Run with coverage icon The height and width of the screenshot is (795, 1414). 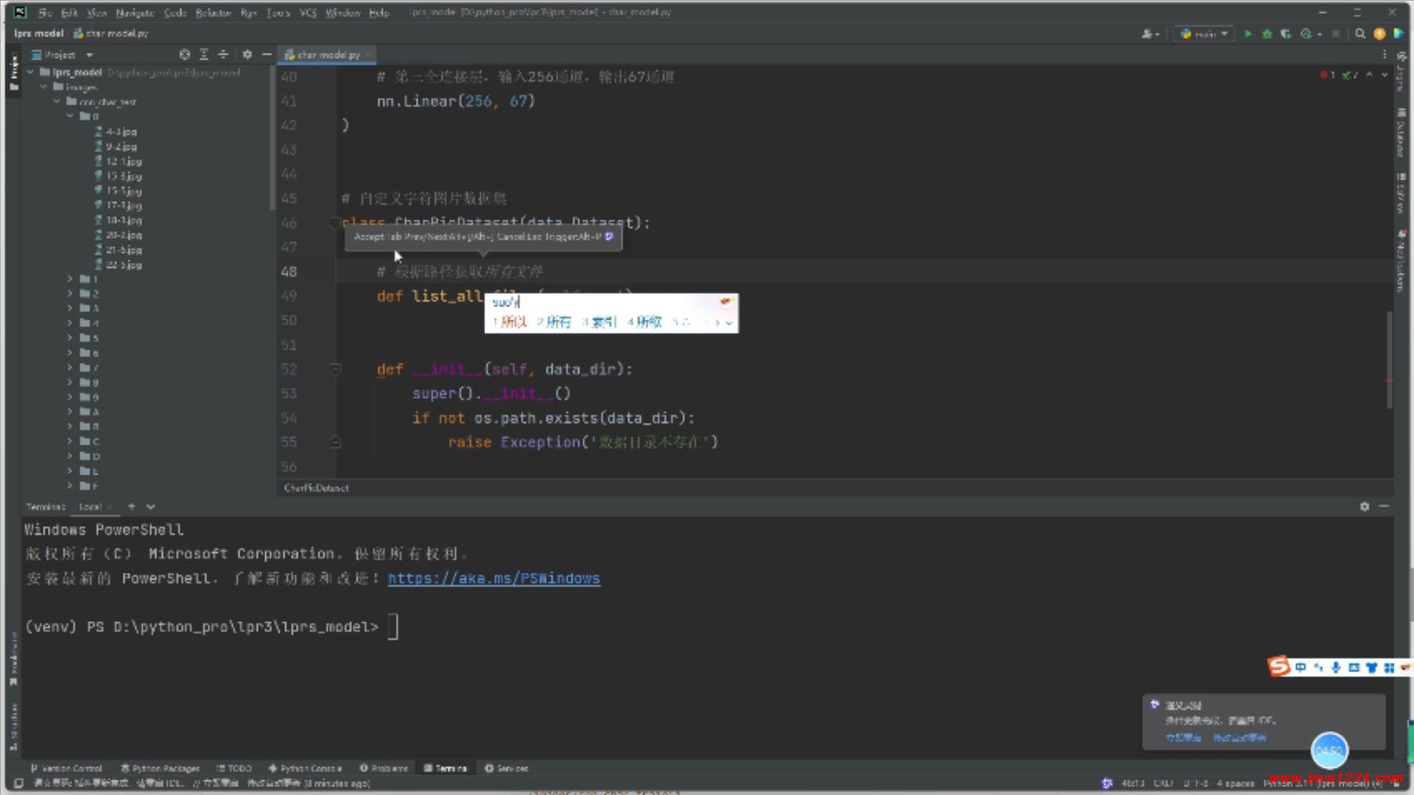[x=1286, y=34]
